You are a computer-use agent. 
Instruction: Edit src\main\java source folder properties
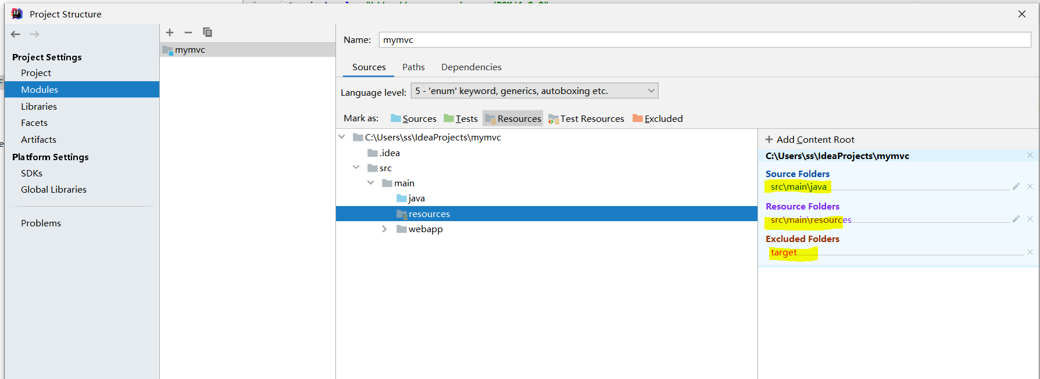pyautogui.click(x=1016, y=187)
